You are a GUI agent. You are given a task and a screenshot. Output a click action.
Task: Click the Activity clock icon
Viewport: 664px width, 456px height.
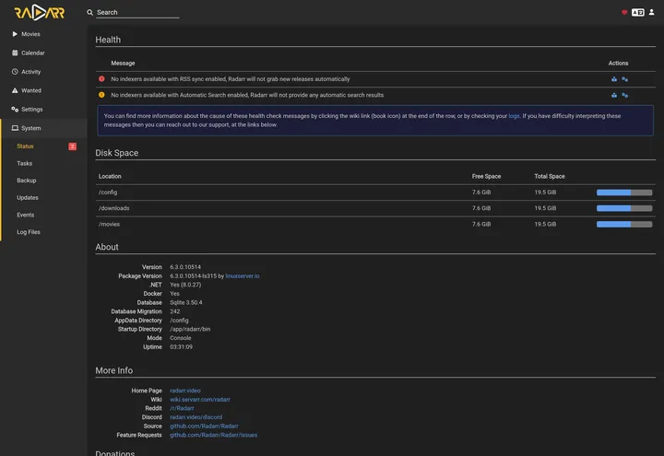[x=15, y=72]
